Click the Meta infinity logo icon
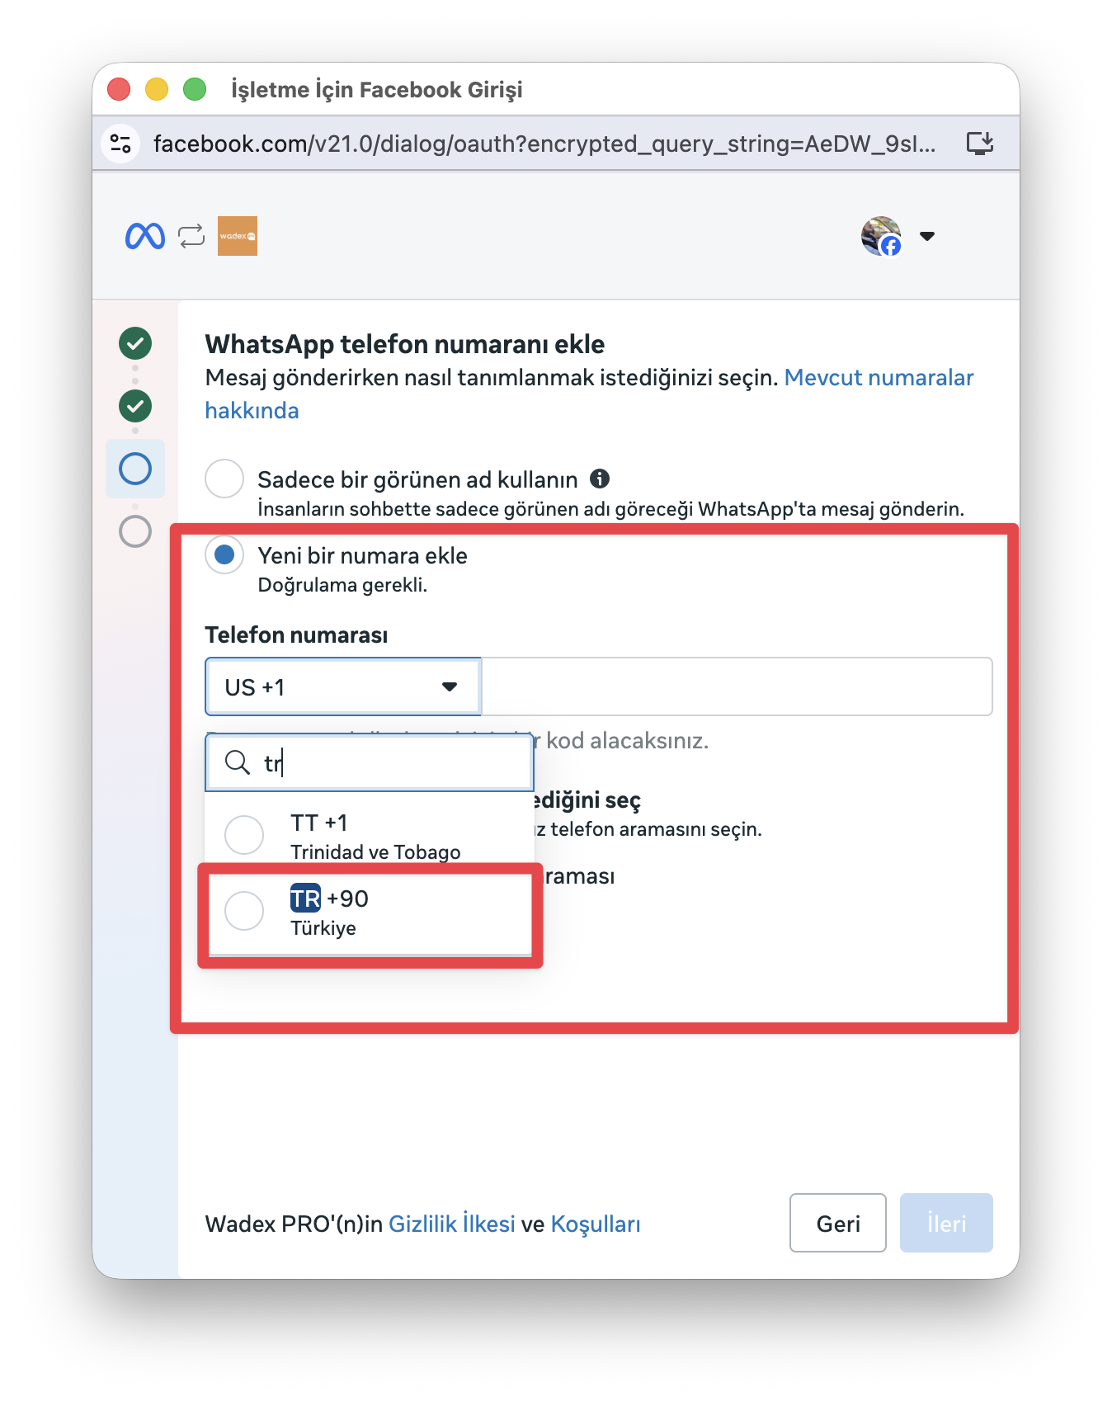The height and width of the screenshot is (1401, 1112). click(x=145, y=236)
